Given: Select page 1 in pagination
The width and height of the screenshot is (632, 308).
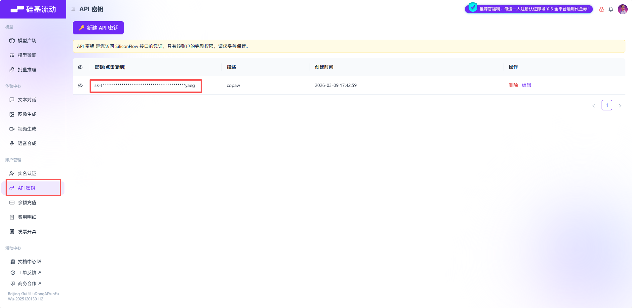Looking at the screenshot, I should [x=607, y=105].
